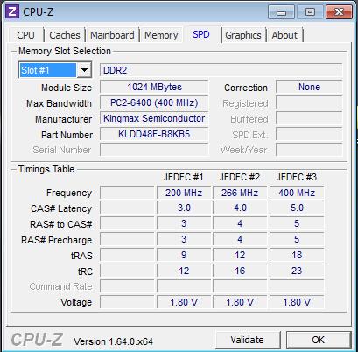Click the Module Size label

pos(67,88)
